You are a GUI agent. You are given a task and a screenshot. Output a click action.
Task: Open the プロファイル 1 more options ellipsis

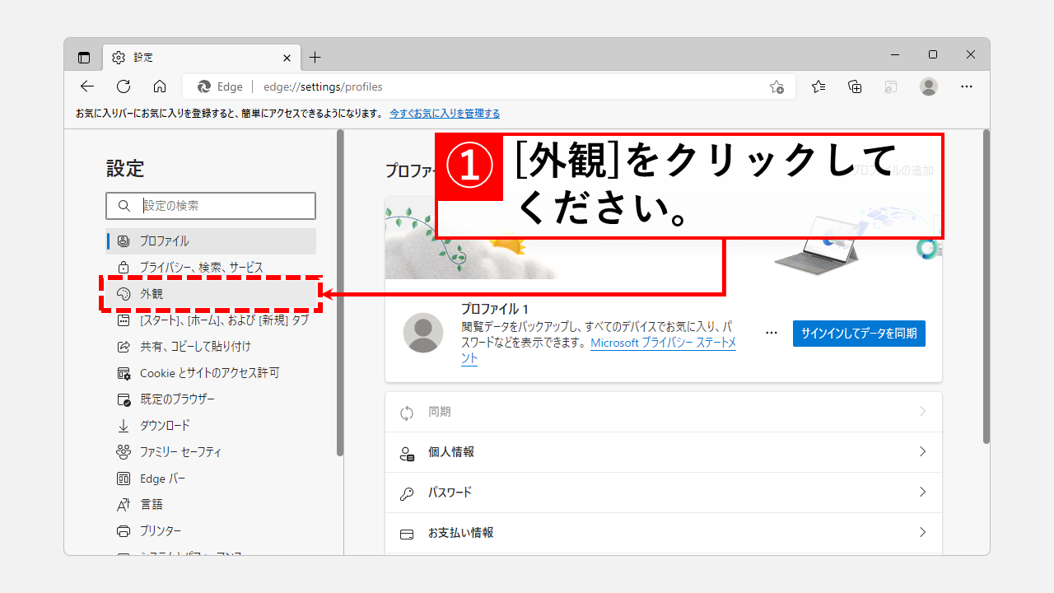[x=772, y=334]
